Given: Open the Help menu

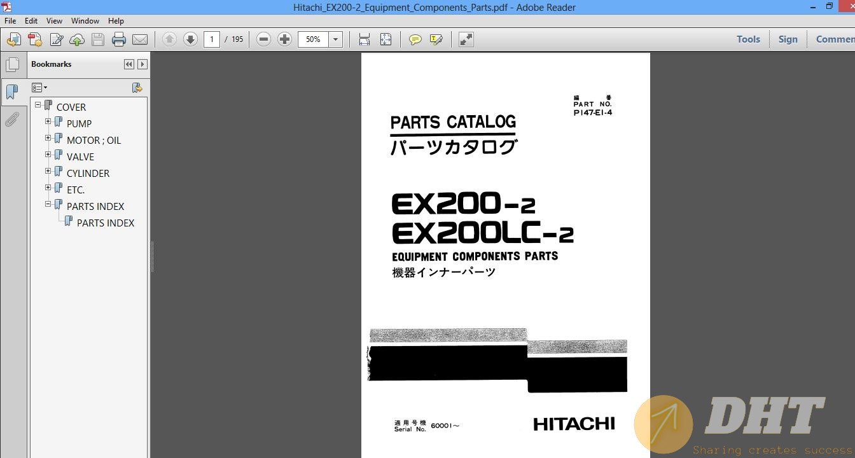Looking at the screenshot, I should 116,21.
